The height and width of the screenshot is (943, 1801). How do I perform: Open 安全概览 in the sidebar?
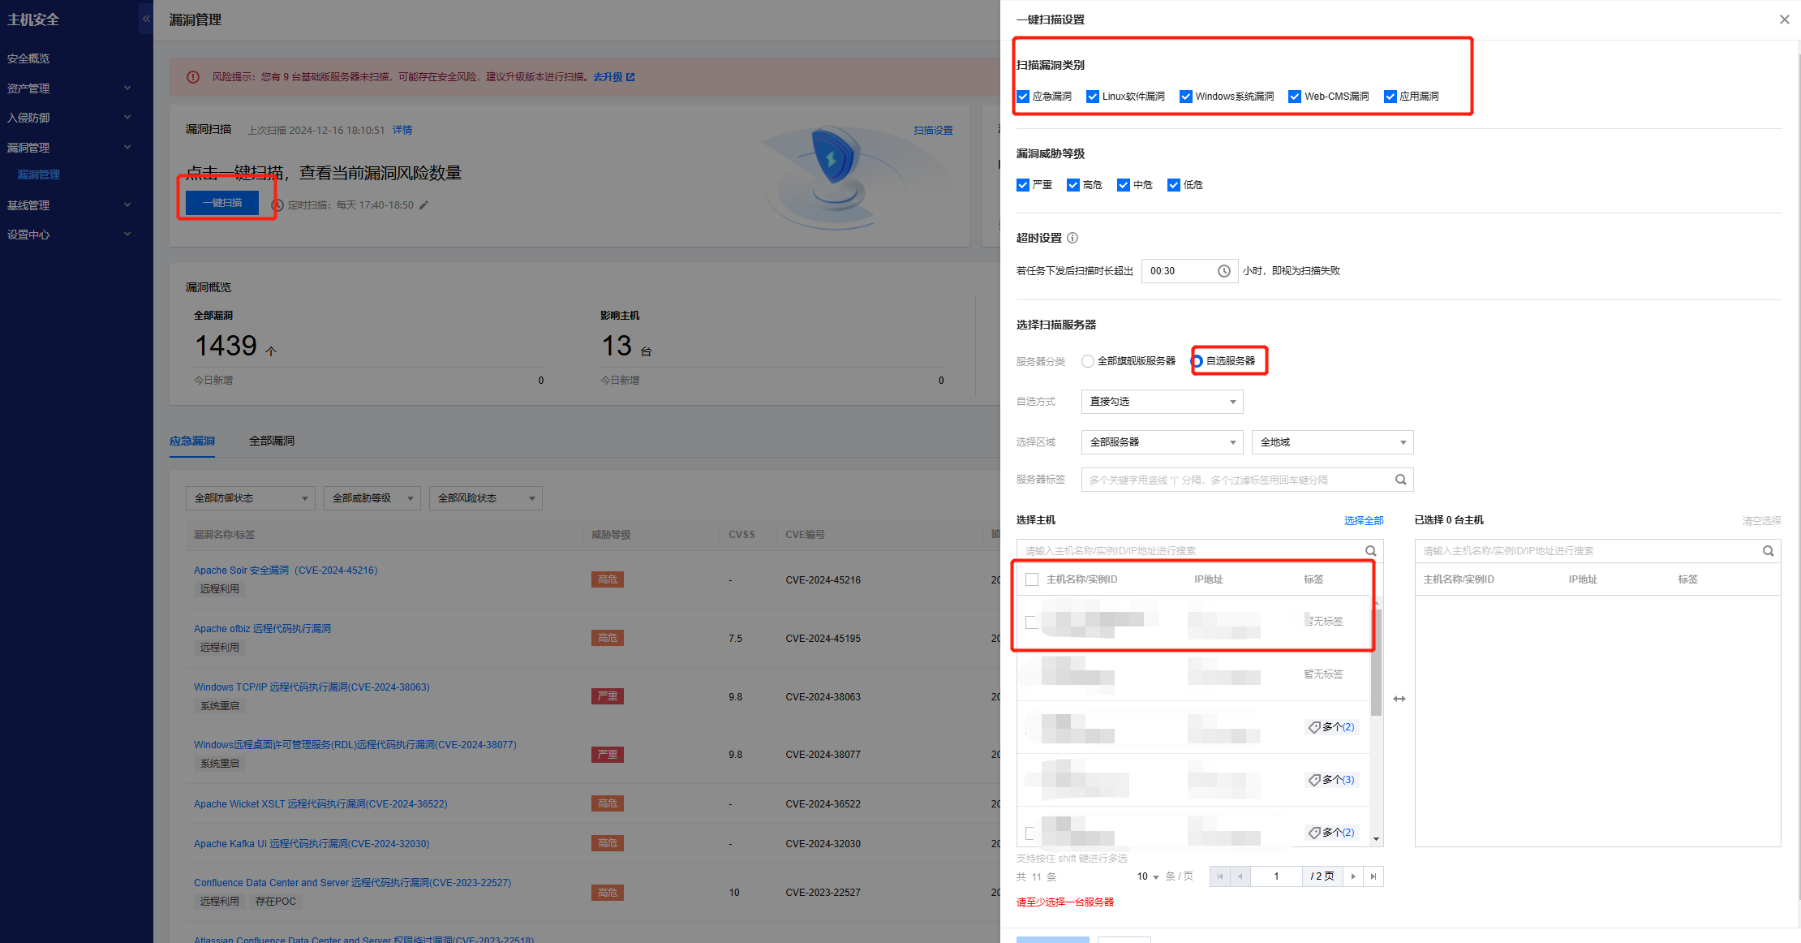click(x=28, y=58)
